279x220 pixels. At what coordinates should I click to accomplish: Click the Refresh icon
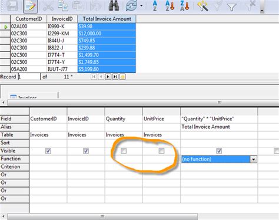[131, 5]
